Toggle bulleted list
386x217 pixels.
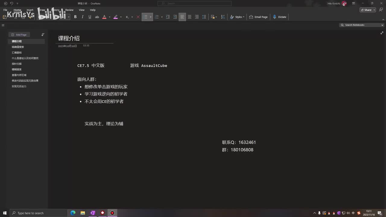pyautogui.click(x=145, y=17)
